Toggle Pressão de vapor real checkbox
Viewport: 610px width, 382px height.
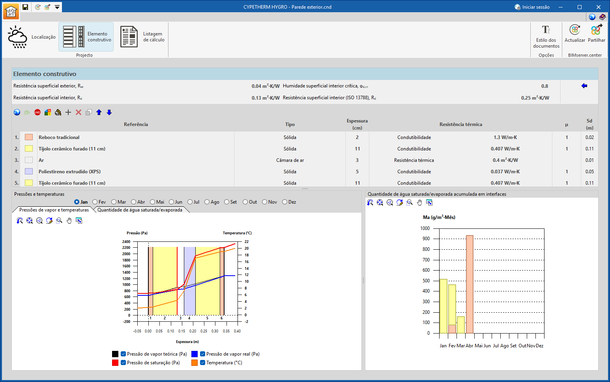point(202,354)
